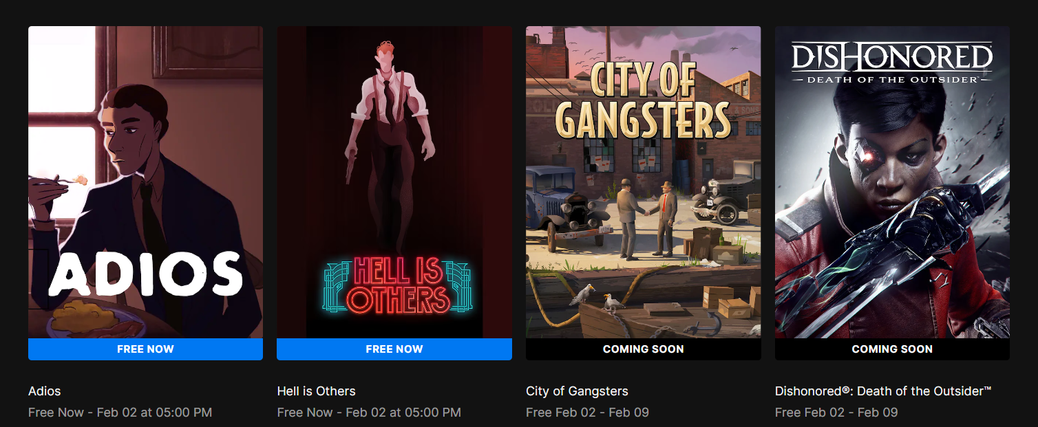
Task: Open Dishonored®: Death of the Outsider™ title link
Action: point(883,391)
